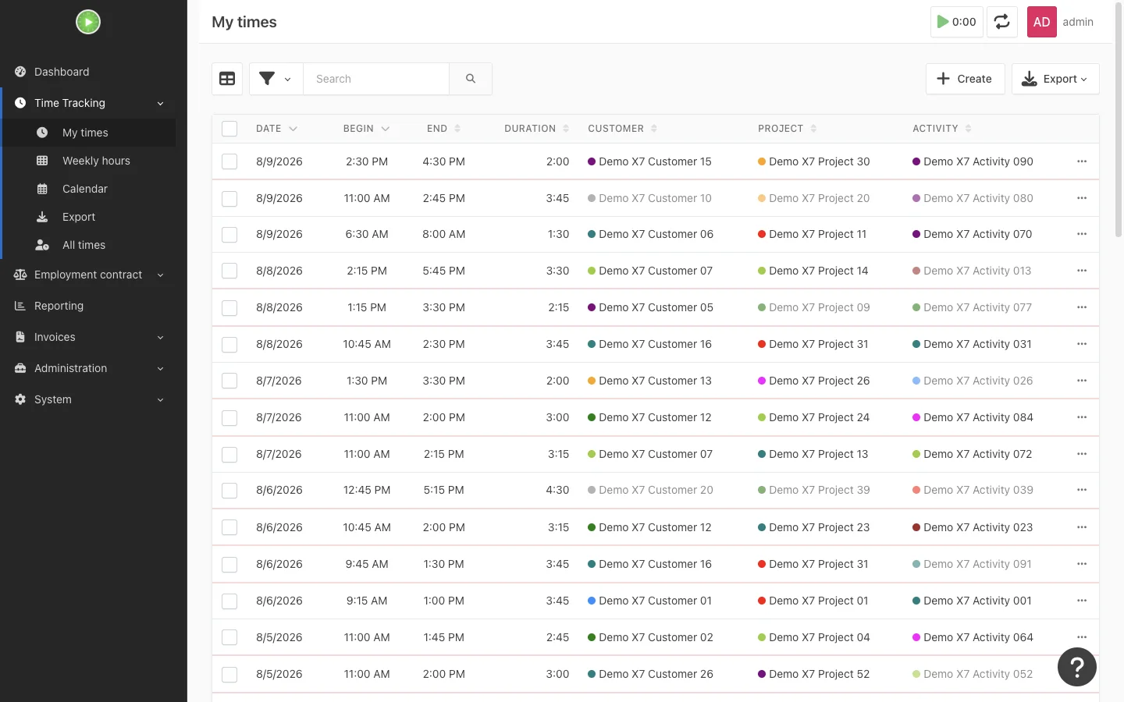Check the box for Customer 15 row
Viewport: 1124px width, 702px height.
pyautogui.click(x=229, y=161)
